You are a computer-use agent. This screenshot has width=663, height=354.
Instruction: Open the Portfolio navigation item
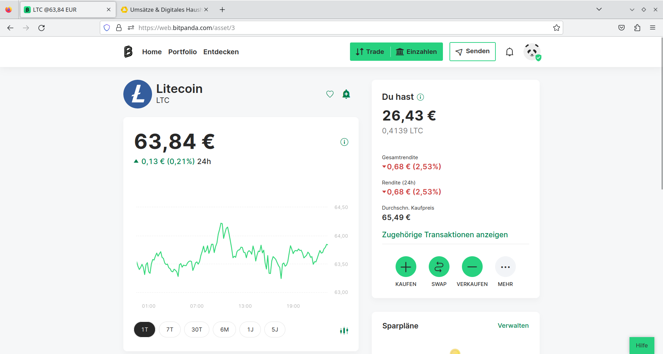[182, 52]
